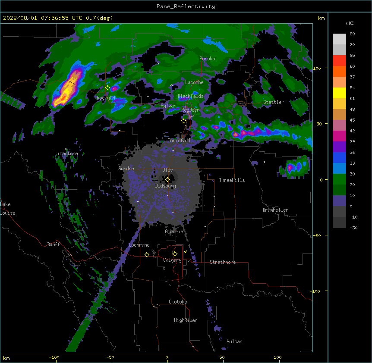Click the white plus marker north of Drumheller
This screenshot has width=372, height=363.
(264, 162)
